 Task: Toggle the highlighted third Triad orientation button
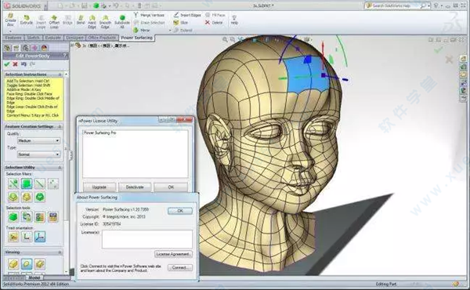tap(40, 237)
